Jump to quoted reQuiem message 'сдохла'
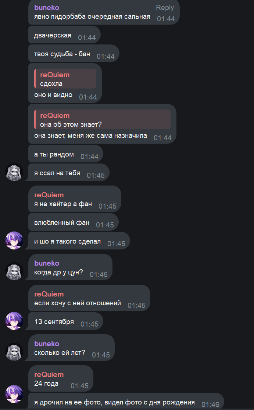Screen dimensions: 254x410 tap(65, 79)
